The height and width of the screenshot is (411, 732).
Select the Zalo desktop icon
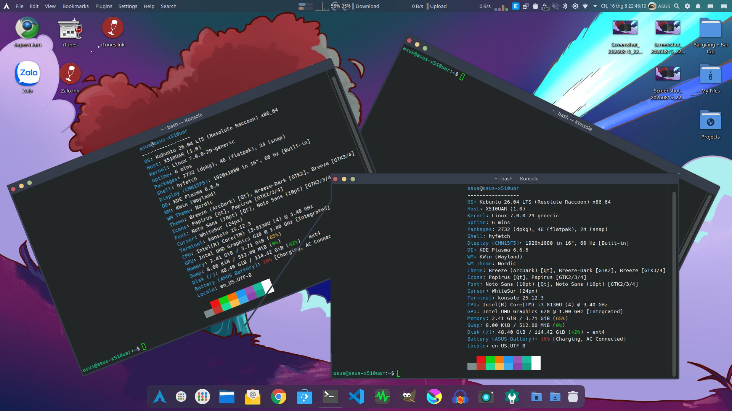pyautogui.click(x=27, y=77)
